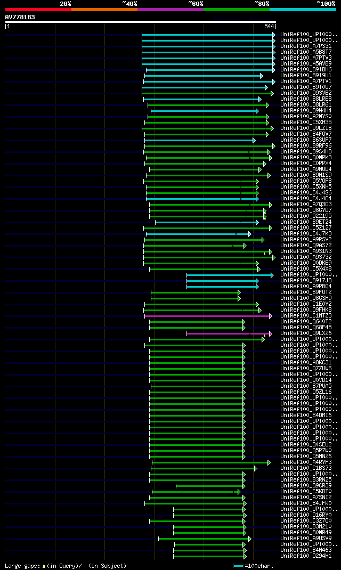Select the UniRef100_Q9LZI8 label

pos(306,128)
